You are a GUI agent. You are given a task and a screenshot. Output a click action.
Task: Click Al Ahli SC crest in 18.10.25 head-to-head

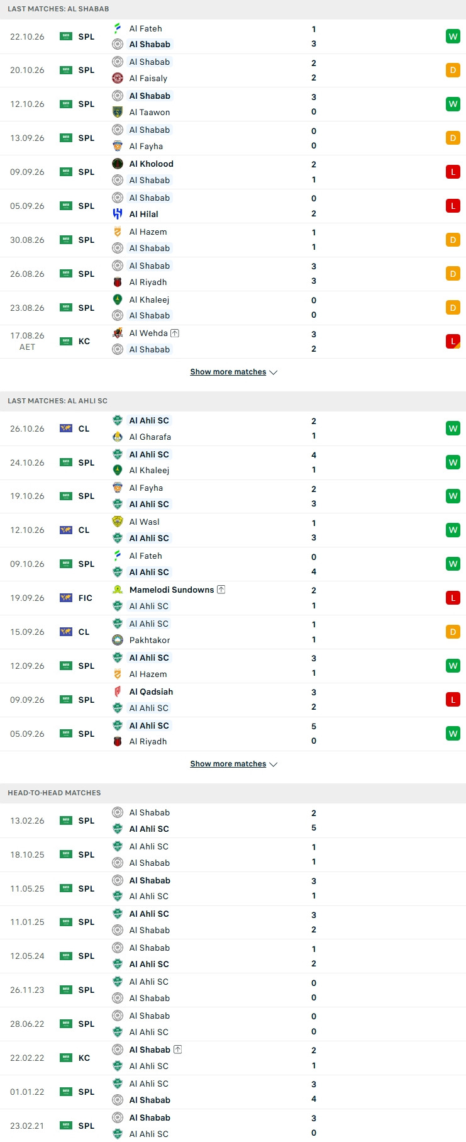(118, 846)
